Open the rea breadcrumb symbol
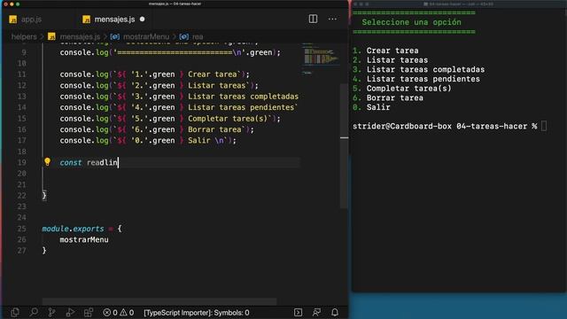This screenshot has height=319, width=567. point(198,37)
